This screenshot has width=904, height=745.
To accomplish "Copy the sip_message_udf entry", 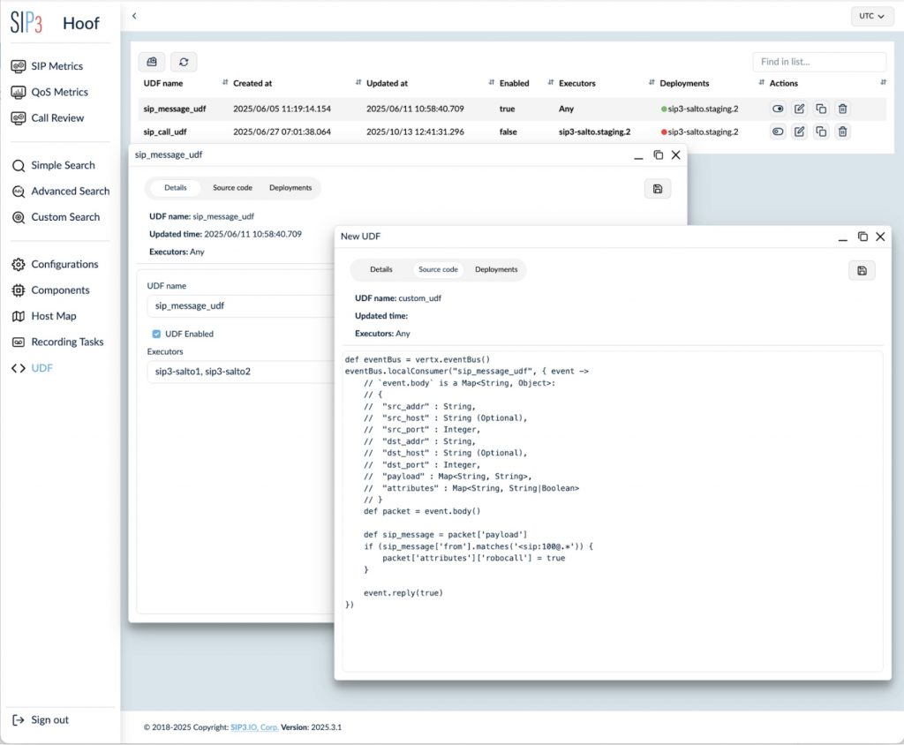I will click(x=821, y=109).
